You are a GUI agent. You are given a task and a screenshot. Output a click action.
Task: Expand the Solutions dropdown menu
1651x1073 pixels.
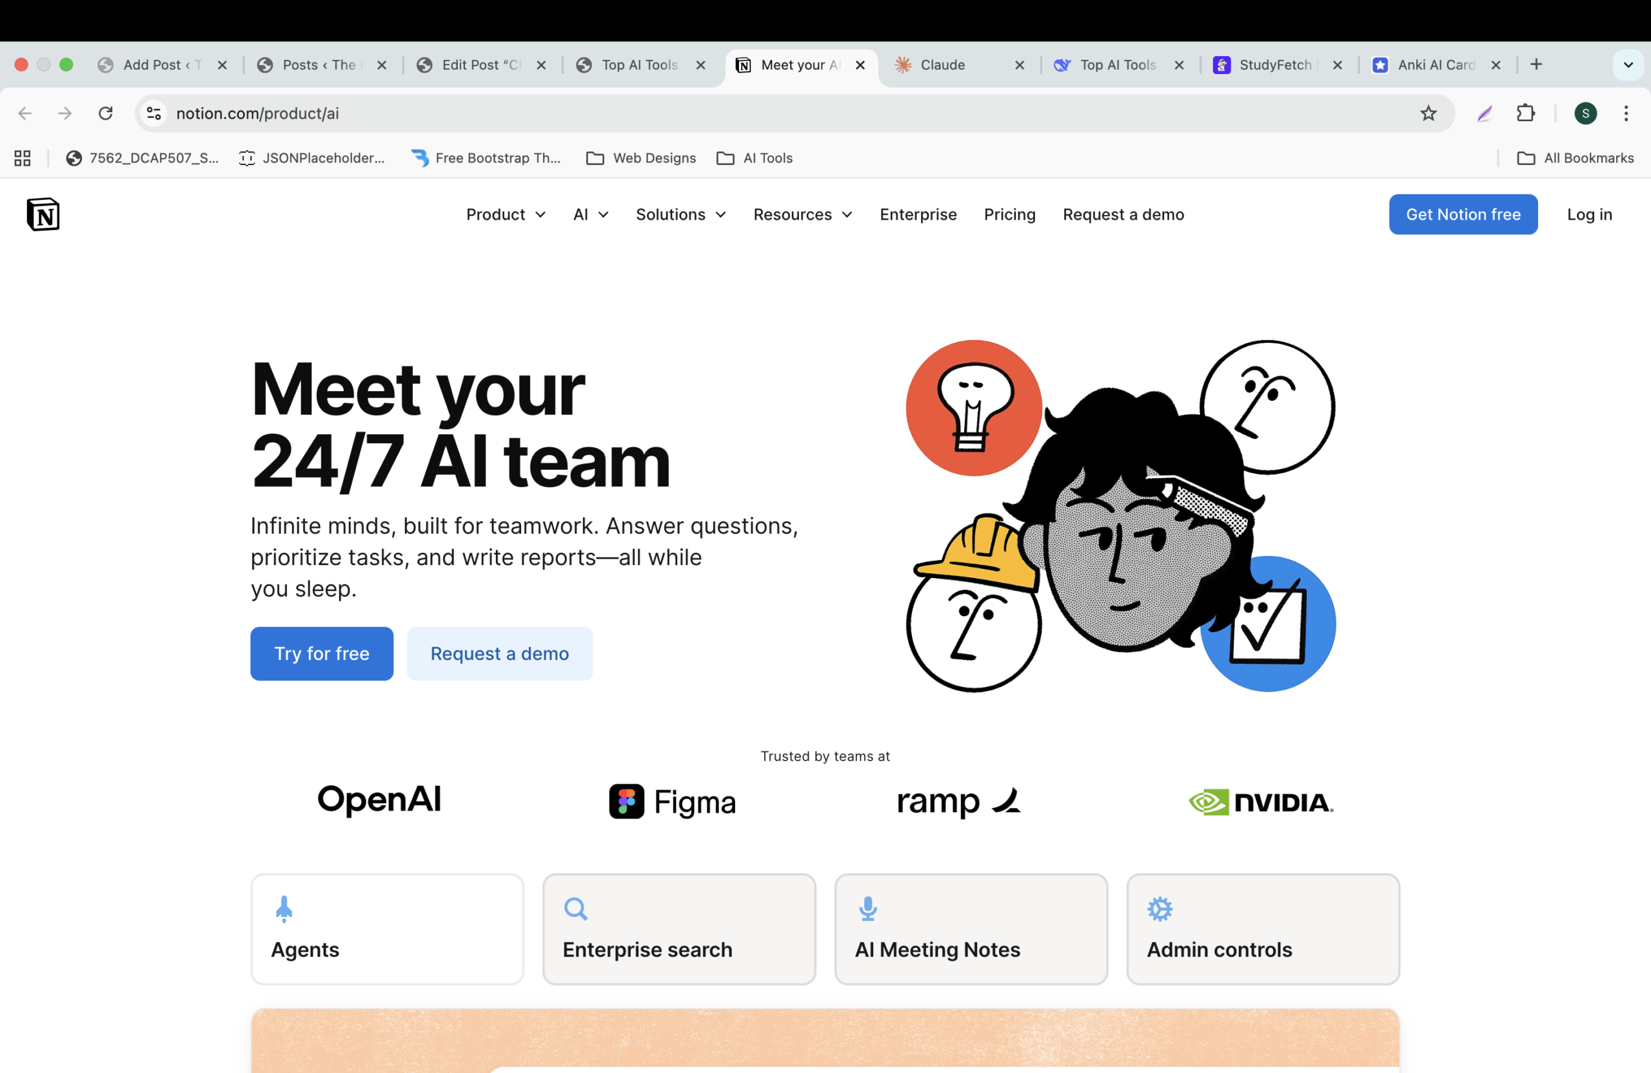click(x=680, y=214)
